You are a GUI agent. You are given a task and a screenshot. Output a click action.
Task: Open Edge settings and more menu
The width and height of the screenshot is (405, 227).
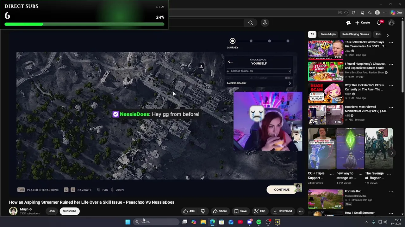tap(385, 13)
